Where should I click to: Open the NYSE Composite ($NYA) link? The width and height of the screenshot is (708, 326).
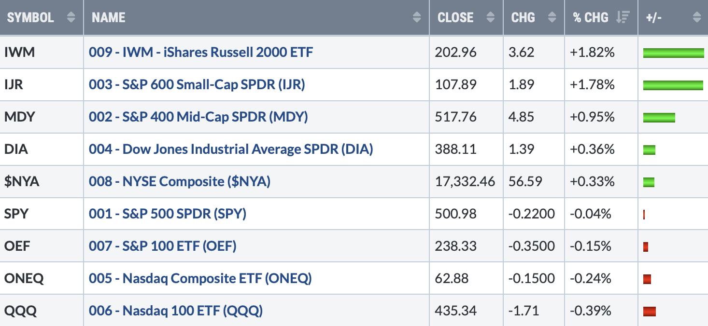[180, 181]
